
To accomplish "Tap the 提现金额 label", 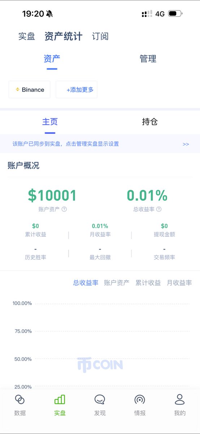I will 164,234.
